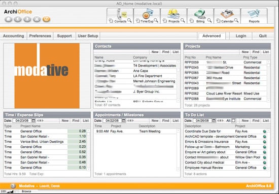This screenshot has width=279, height=194.
Task: Select the Venice Blvd. Urban Dwellings time slip
Action: [x=45, y=142]
